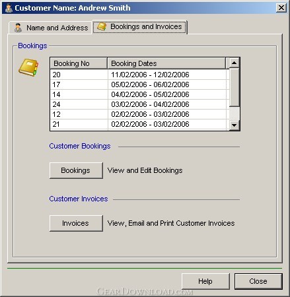Viewport: 290px width, 297px height.
Task: Click the Close button at bottom
Action: coord(258,281)
